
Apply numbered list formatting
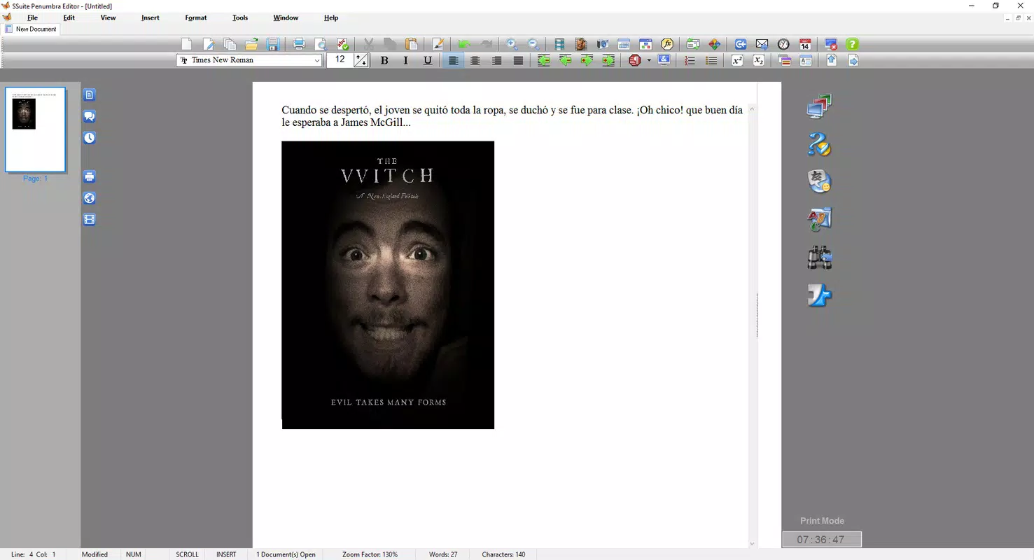[690, 61]
